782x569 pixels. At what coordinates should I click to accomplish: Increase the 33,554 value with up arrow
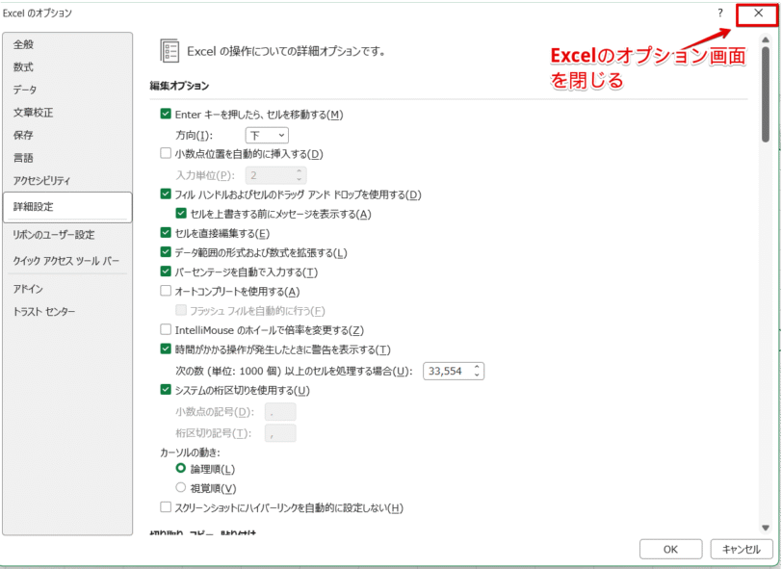[x=477, y=367]
